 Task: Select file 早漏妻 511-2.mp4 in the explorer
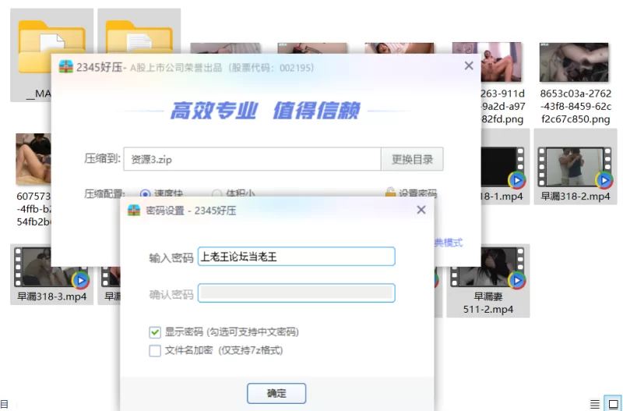[488, 281]
